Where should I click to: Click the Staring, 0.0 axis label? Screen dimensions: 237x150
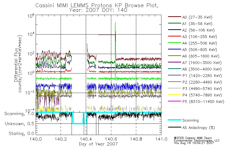(21, 133)
